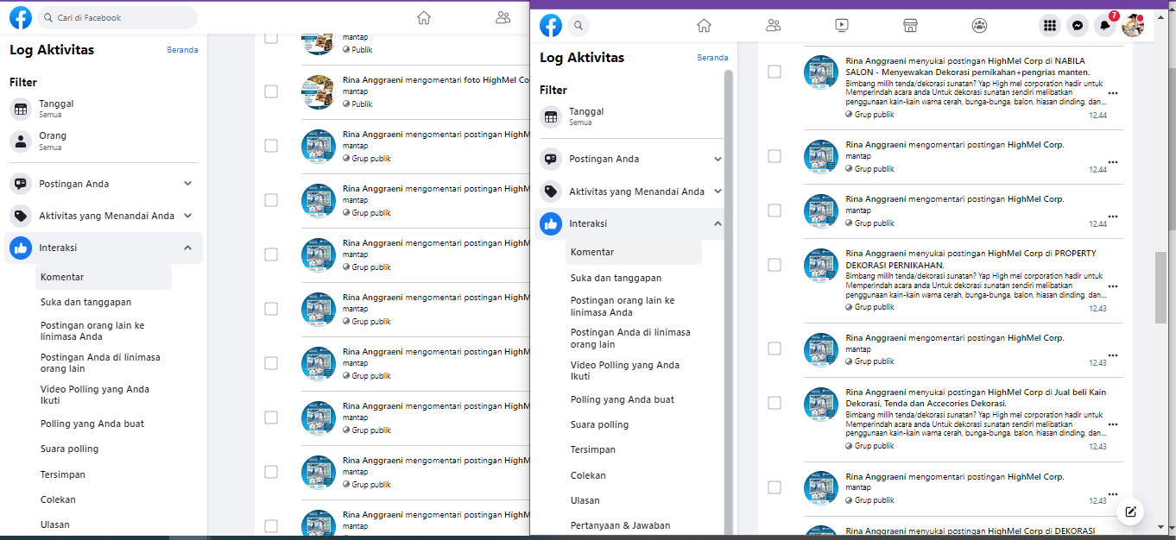The width and height of the screenshot is (1176, 540).
Task: Open the Watch video icon
Action: [x=842, y=26]
